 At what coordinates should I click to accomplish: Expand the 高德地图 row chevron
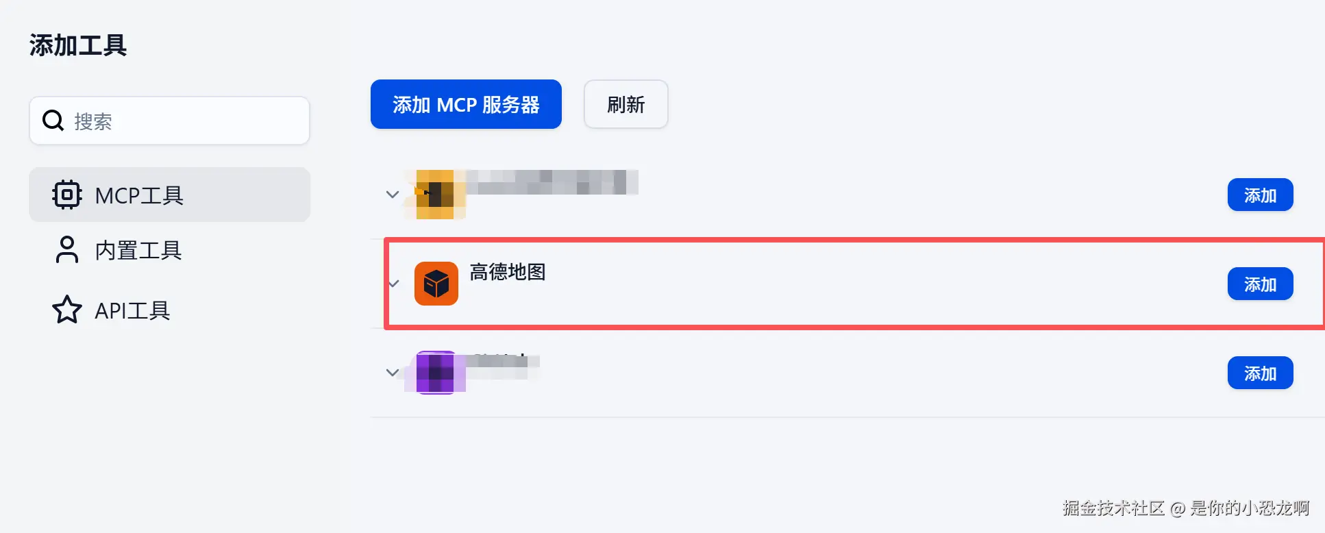(x=394, y=283)
